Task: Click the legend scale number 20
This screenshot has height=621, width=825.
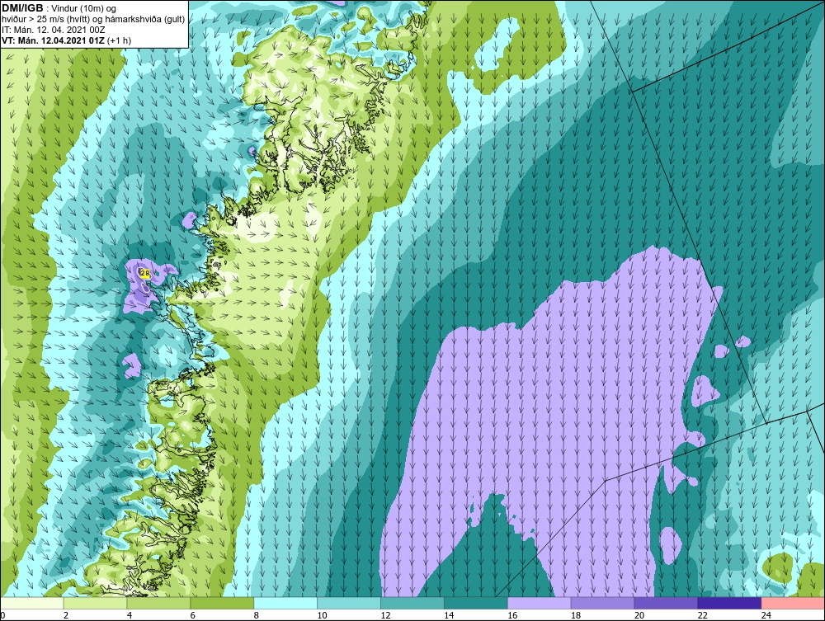Action: [639, 615]
